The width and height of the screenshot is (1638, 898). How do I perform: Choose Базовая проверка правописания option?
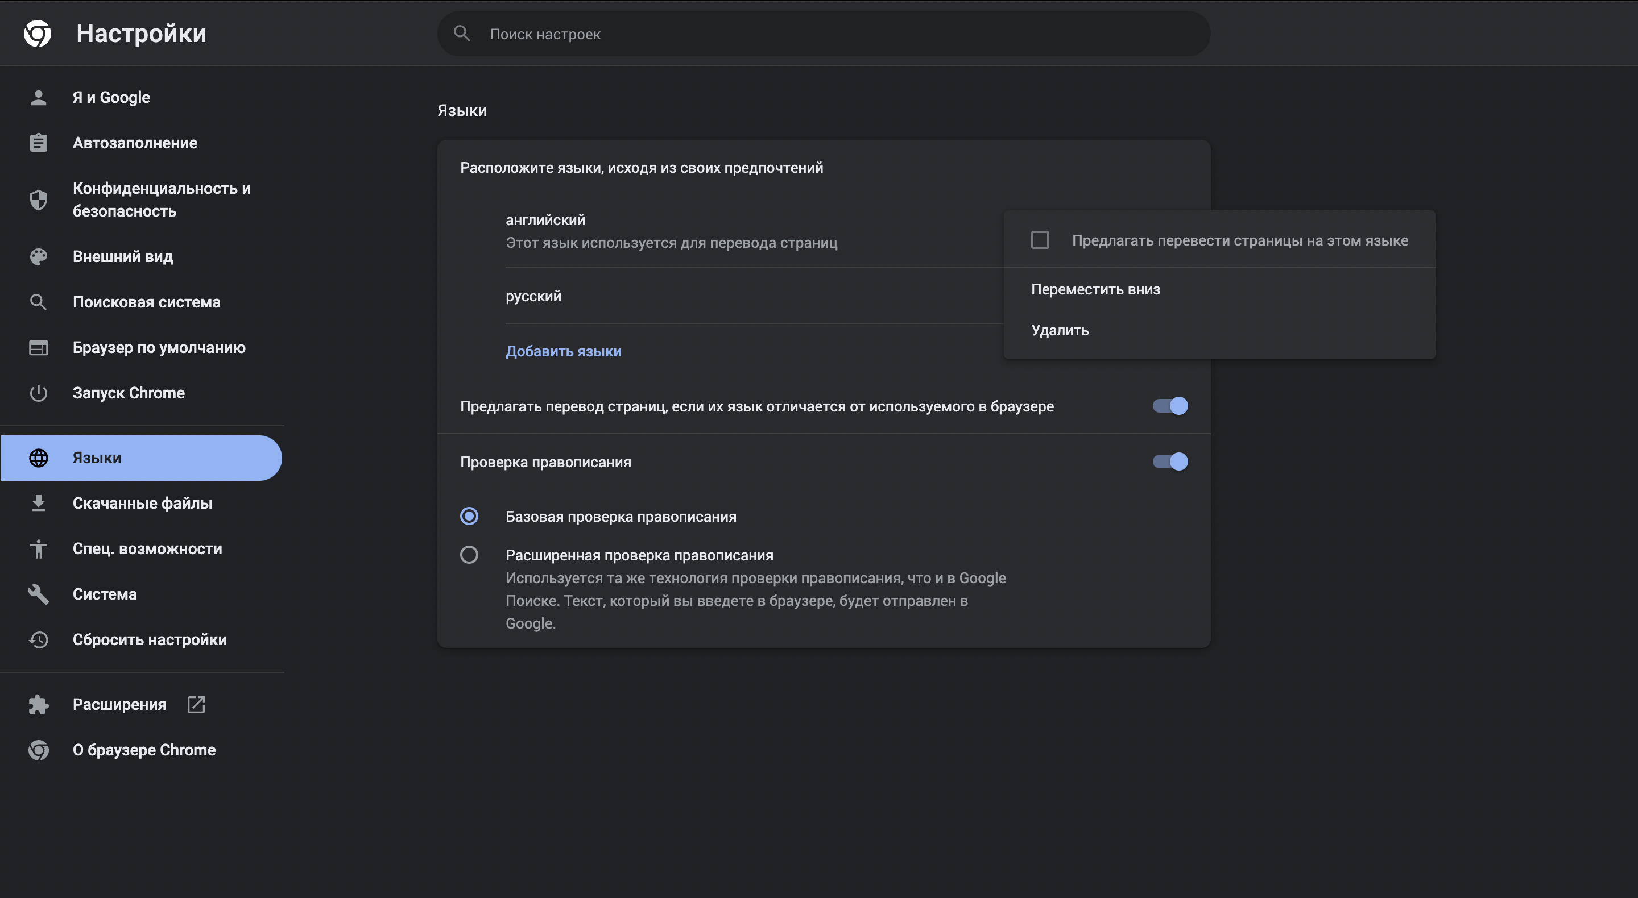[469, 516]
